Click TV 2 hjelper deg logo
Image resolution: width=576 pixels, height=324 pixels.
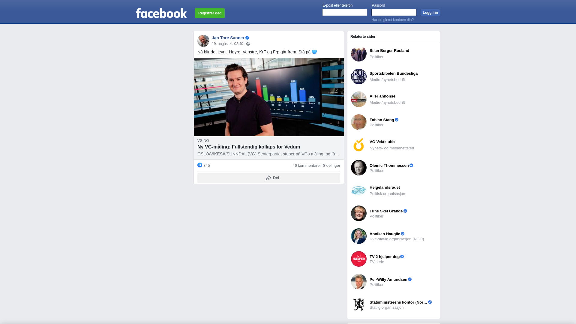[x=359, y=259]
